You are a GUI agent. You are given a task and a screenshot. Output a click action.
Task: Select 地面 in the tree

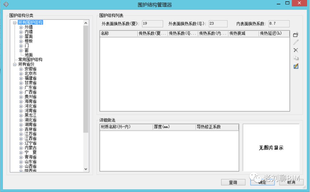29,55
